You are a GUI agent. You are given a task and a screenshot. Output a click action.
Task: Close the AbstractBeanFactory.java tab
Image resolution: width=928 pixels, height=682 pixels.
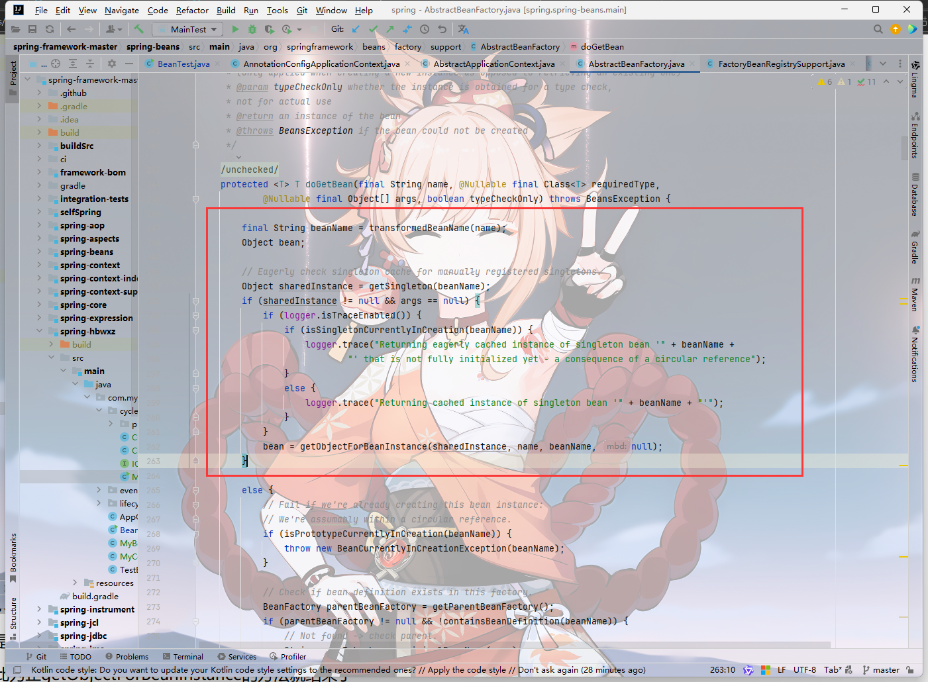[692, 64]
